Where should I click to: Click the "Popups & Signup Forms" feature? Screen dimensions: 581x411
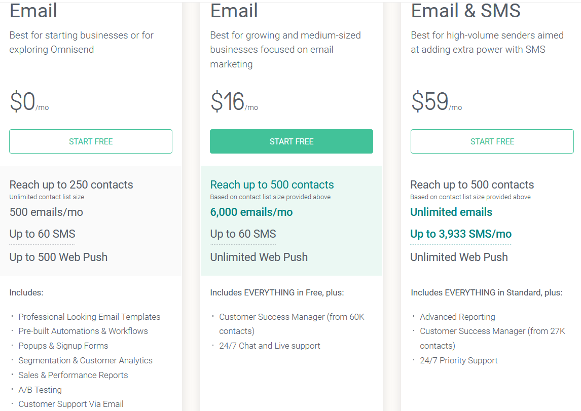pyautogui.click(x=63, y=346)
